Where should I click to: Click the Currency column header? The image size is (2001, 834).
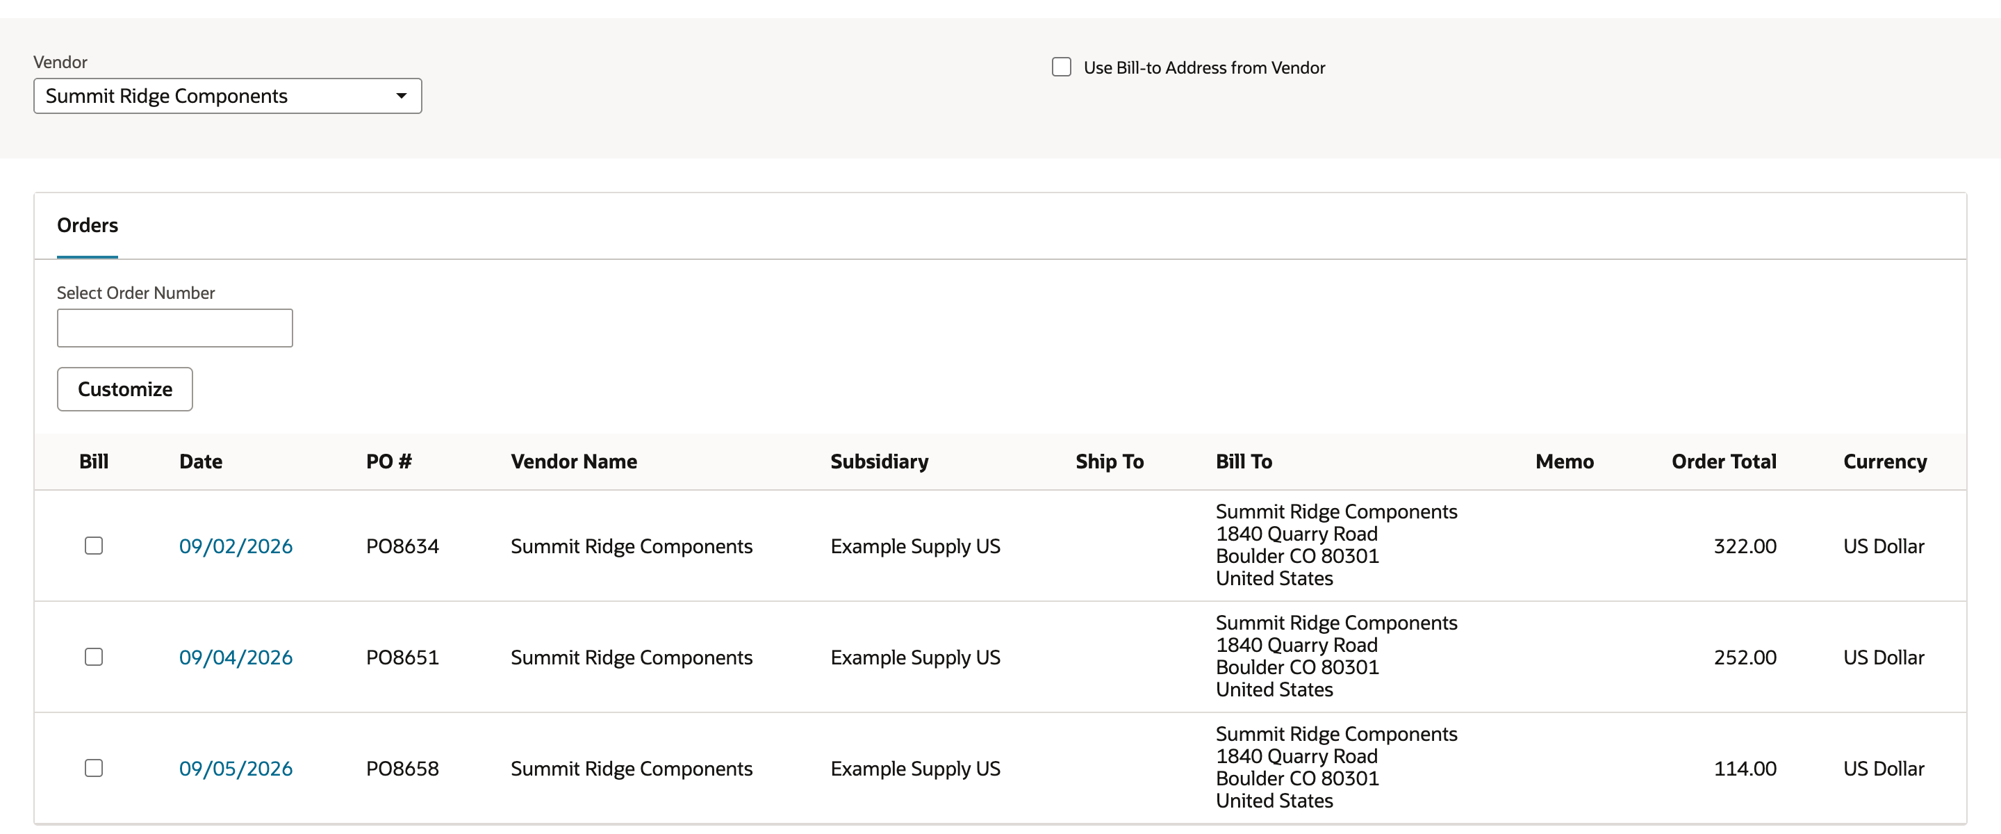[x=1884, y=461]
